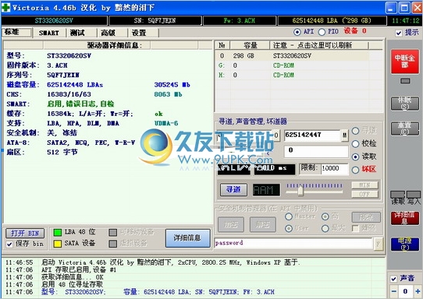The image size is (423, 299).
Task: Click the 读取 read indicator light
Action: 397,195
